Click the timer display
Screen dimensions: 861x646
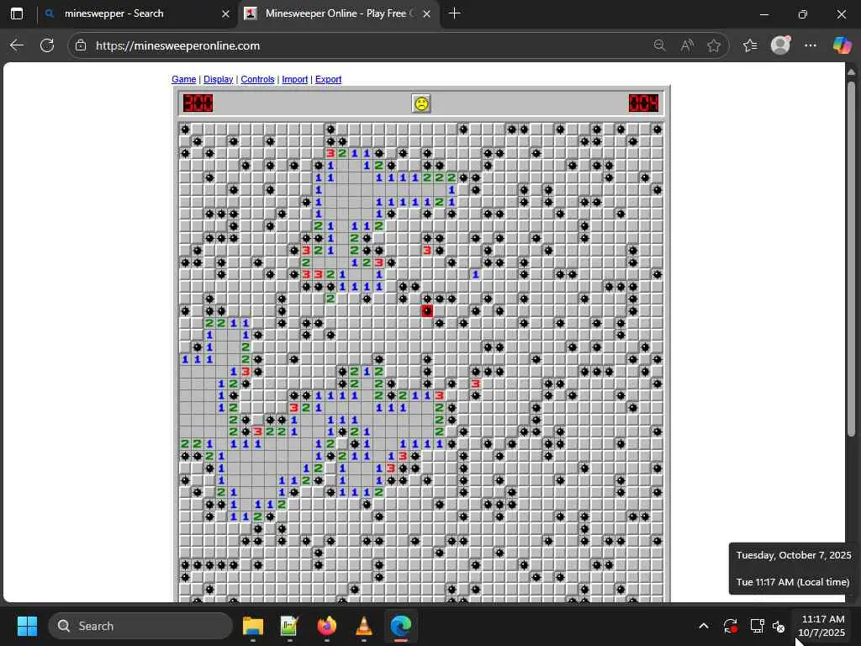[x=643, y=103]
